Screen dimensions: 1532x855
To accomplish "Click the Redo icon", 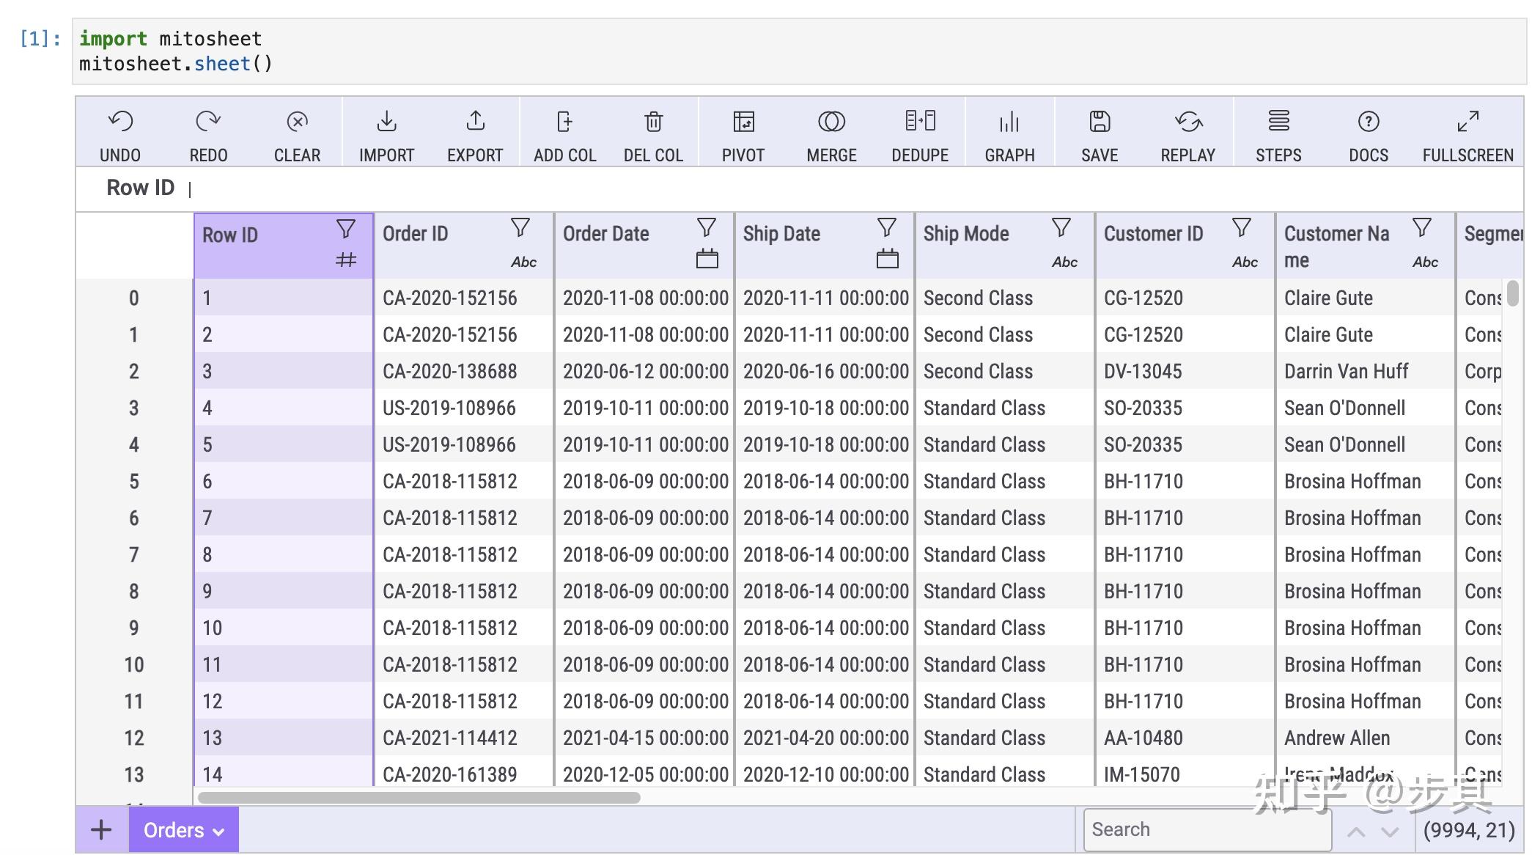I will (208, 122).
